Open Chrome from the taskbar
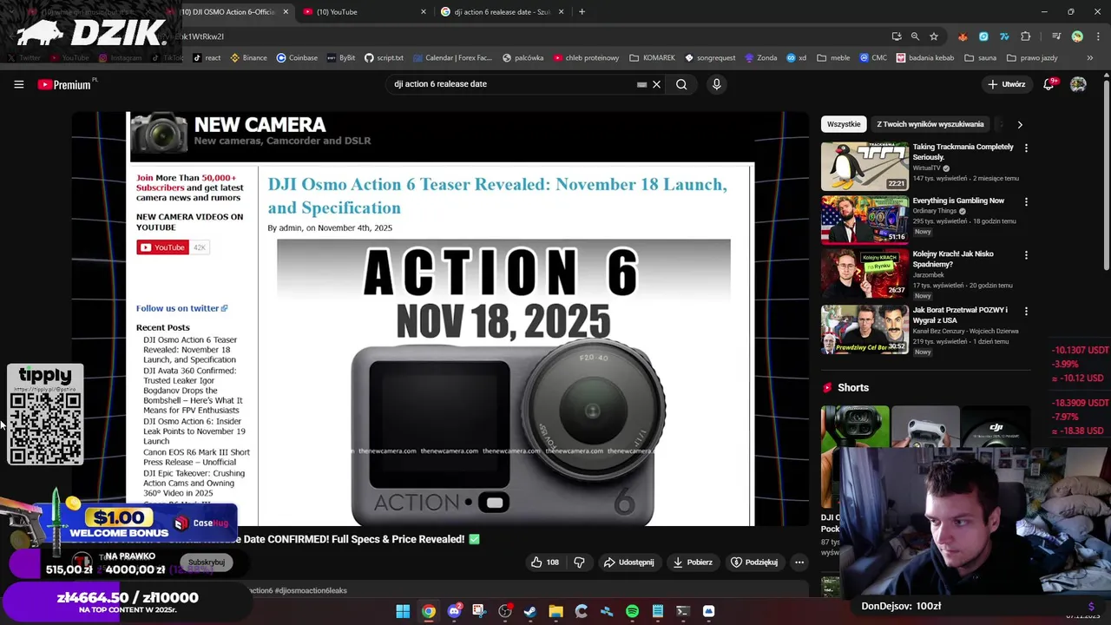1111x625 pixels. point(429,611)
